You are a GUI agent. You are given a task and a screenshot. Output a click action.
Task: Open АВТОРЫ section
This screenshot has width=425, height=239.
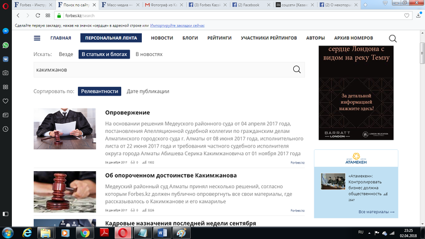pos(316,38)
